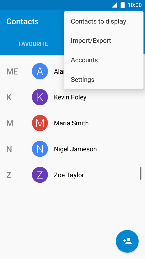The height and width of the screenshot is (259, 145).
Task: Choose Import/Export from the overflow menu
Action: pos(104,40)
